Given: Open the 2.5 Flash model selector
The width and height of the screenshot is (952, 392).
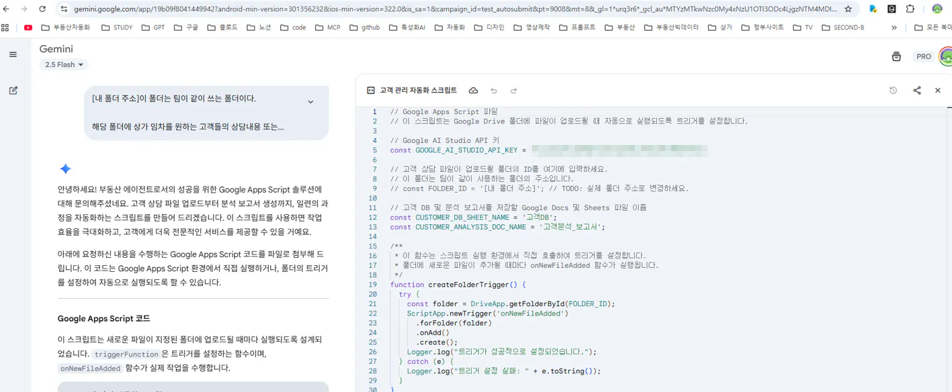Looking at the screenshot, I should coord(63,64).
